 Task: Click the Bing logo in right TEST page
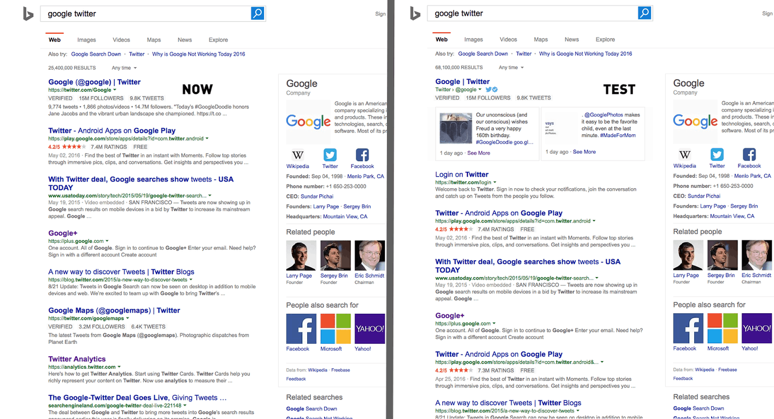tap(415, 14)
